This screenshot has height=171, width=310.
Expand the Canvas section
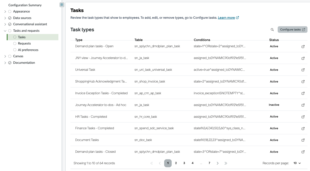pos(5,56)
